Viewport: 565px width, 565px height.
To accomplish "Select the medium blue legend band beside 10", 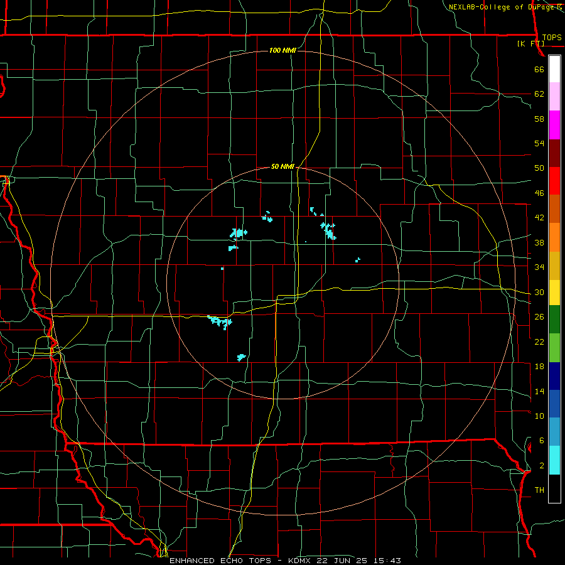I will [554, 404].
